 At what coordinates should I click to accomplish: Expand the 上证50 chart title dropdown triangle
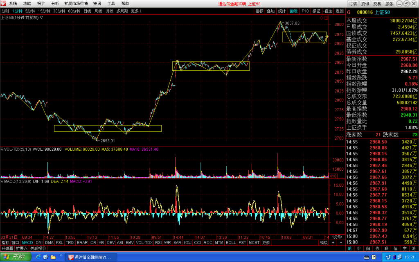coord(41,18)
